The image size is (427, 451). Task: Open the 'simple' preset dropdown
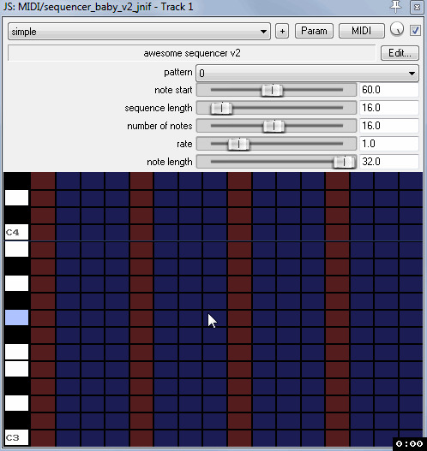[139, 32]
